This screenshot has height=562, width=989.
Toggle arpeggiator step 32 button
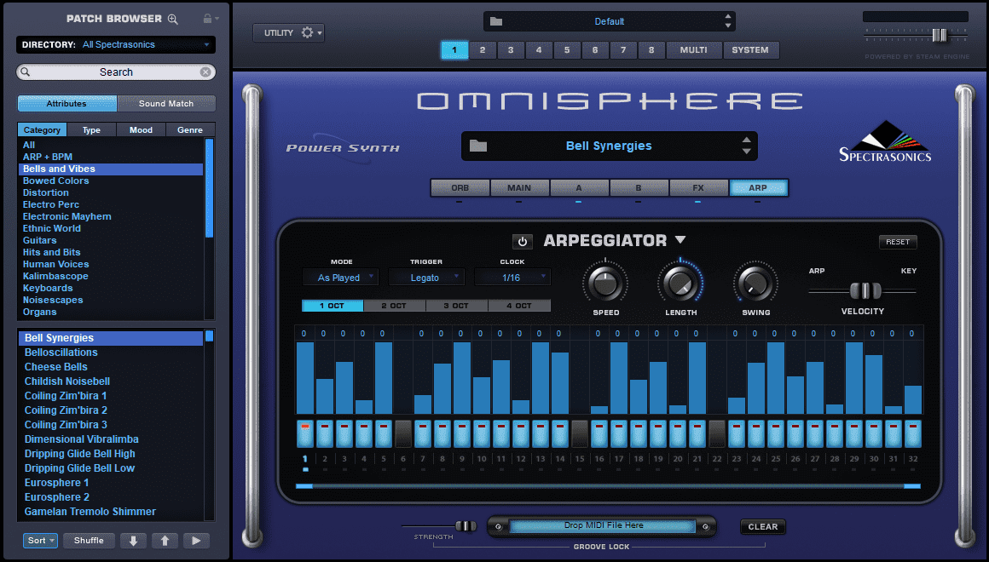tap(912, 434)
